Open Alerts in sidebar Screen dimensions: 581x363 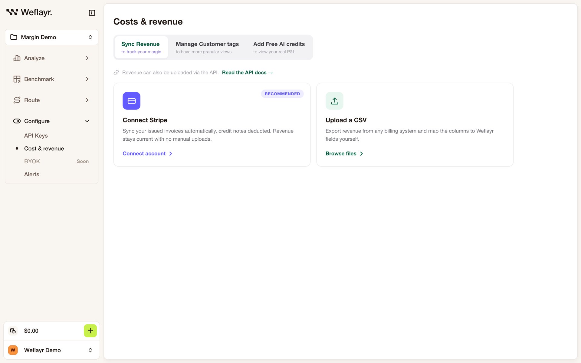point(32,174)
